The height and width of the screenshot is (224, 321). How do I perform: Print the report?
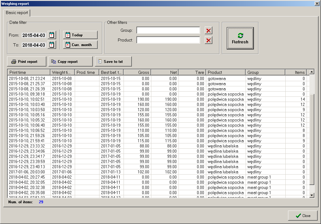click(27, 61)
